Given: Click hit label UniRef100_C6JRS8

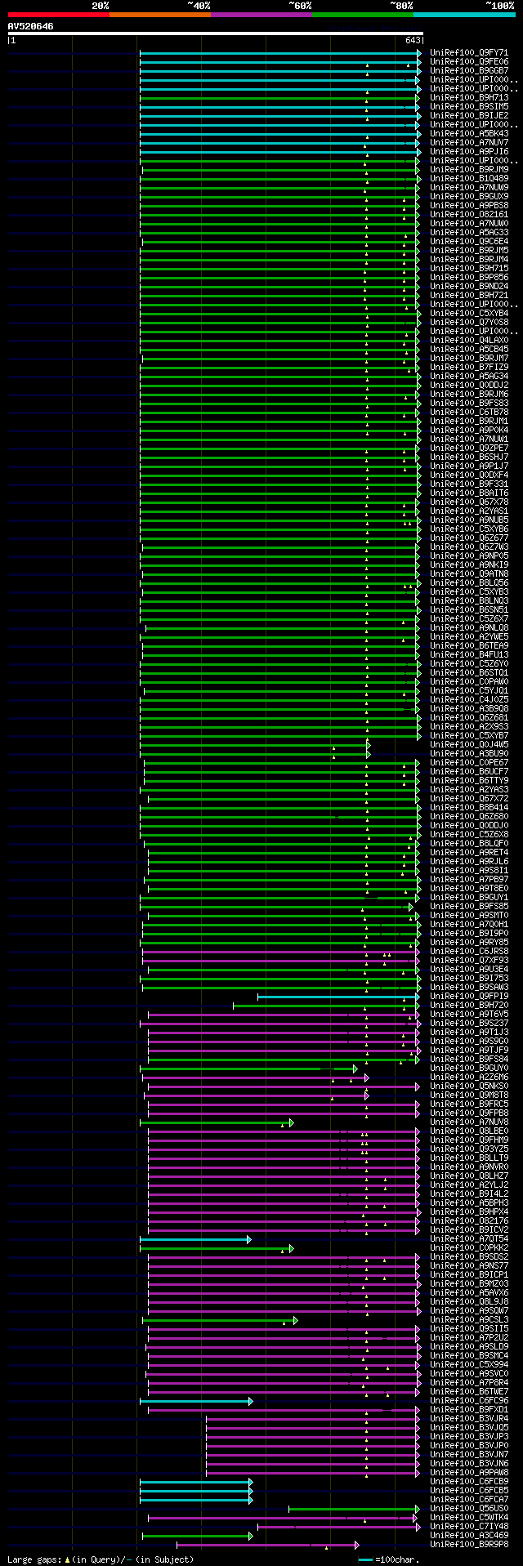Looking at the screenshot, I should click(469, 952).
